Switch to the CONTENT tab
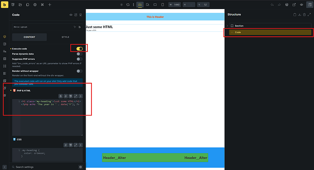Viewport: 314px width, 170px height. 30,37
